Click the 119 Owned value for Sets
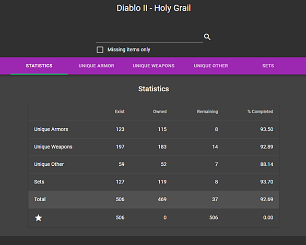This screenshot has width=306, height=245. click(162, 182)
